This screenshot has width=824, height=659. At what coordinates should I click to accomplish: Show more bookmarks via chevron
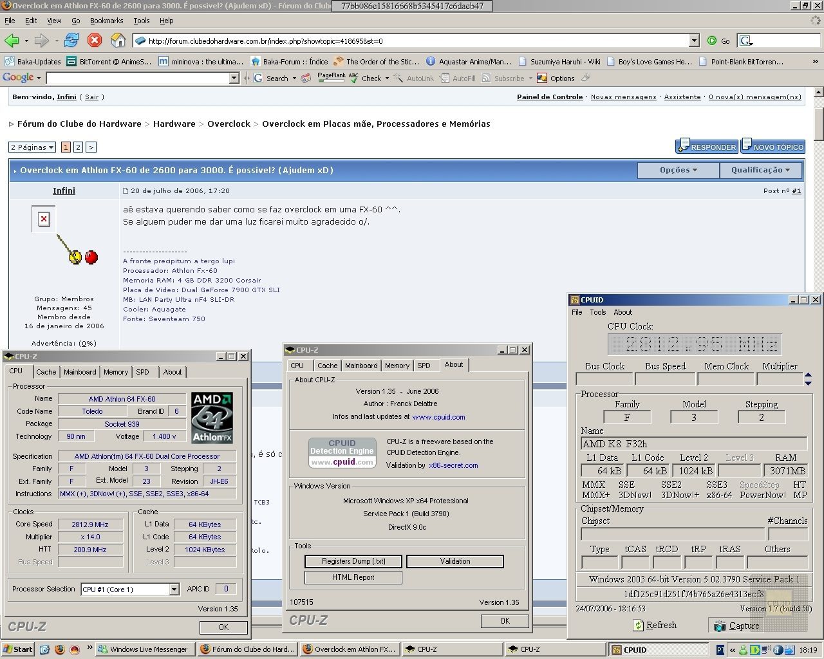pyautogui.click(x=815, y=62)
